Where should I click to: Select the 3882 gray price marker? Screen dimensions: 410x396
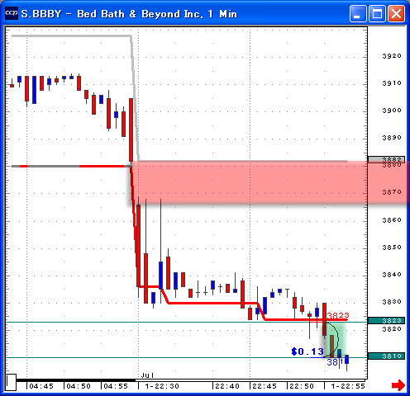point(386,159)
